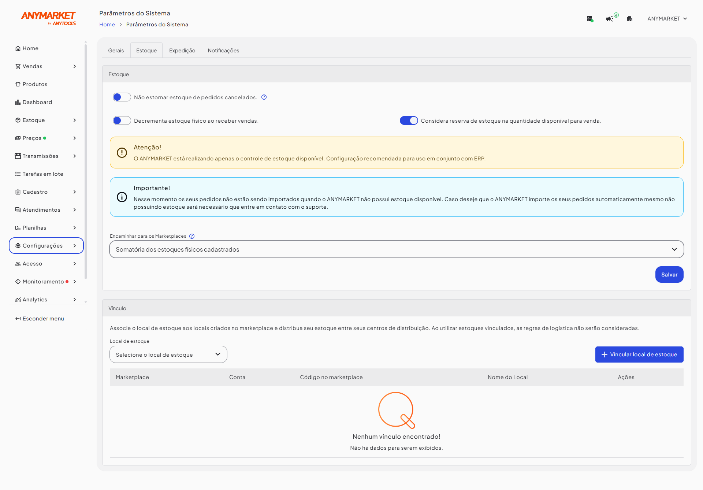Click Esconder menu to collapse sidebar
The height and width of the screenshot is (490, 703).
coord(40,319)
